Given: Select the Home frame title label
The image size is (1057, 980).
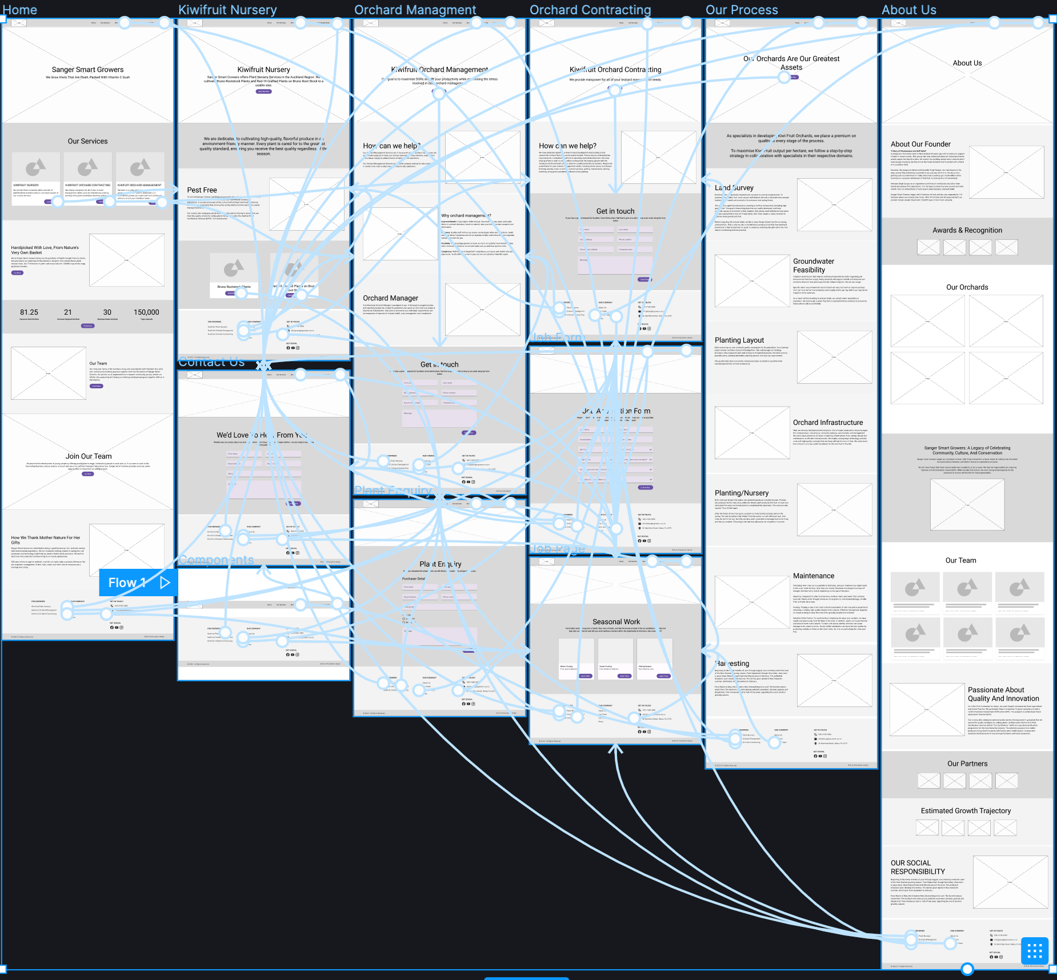Looking at the screenshot, I should coord(20,10).
